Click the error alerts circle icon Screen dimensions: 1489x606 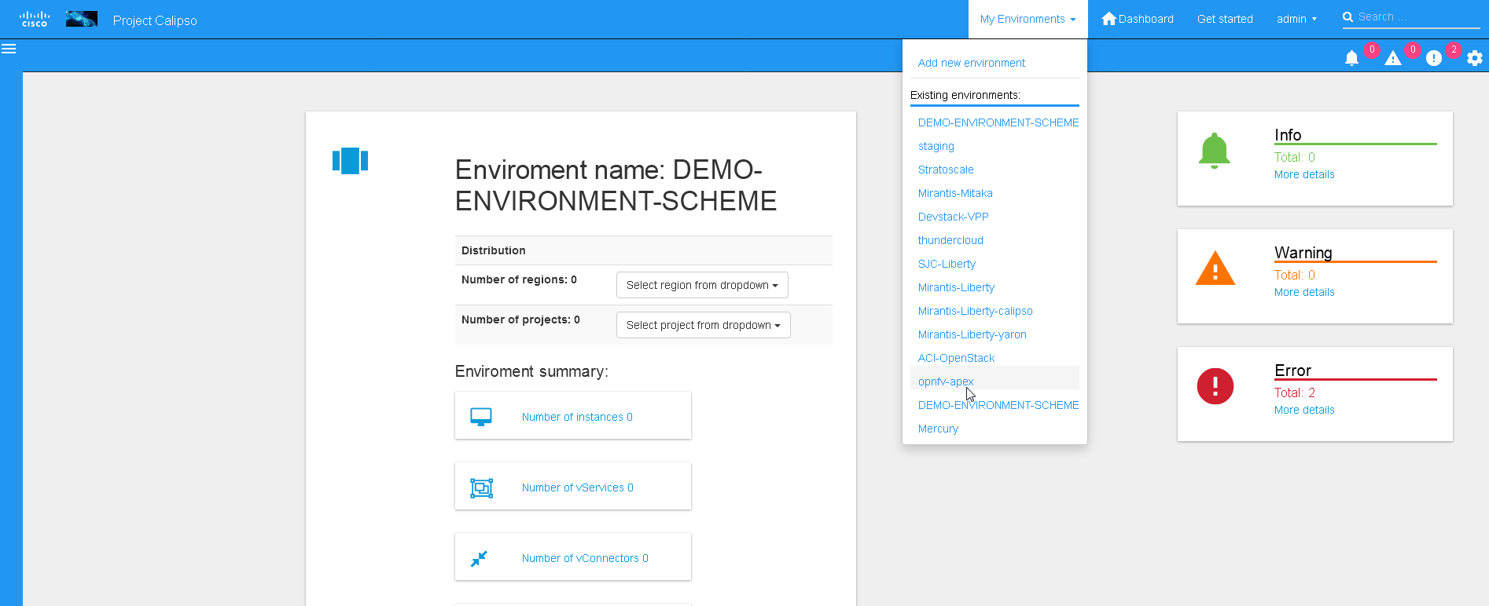pos(1433,58)
